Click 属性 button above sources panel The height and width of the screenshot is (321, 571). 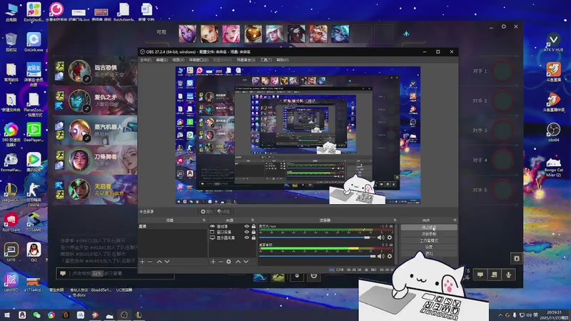[x=206, y=211]
